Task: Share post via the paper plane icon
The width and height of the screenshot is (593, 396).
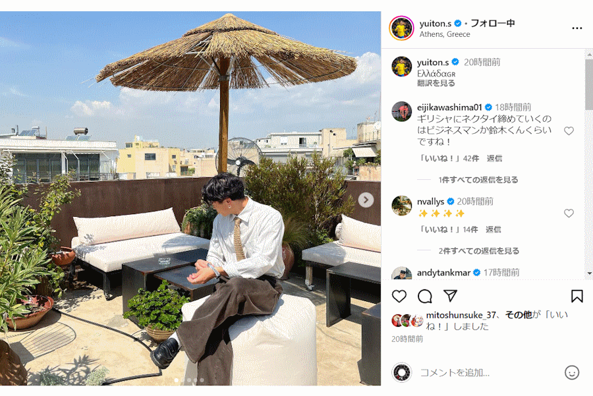Action: click(x=450, y=296)
